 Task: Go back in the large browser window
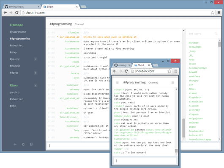pos(5,13)
